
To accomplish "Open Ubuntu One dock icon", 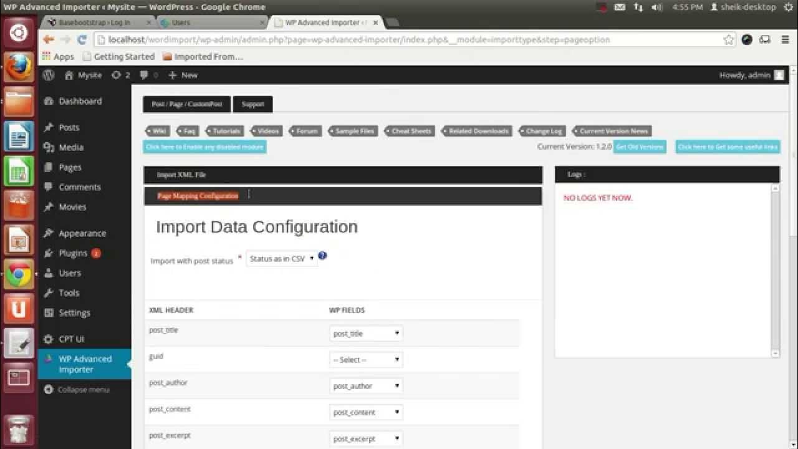I will [18, 309].
